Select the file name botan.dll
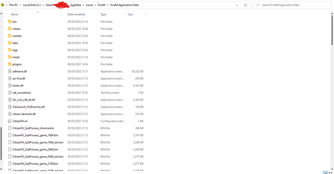The image size is (334, 174). (18, 86)
